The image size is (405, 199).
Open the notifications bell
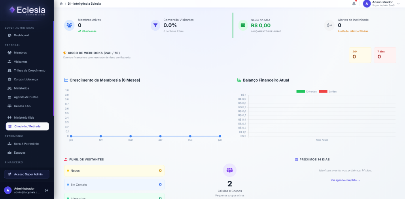(x=354, y=4)
